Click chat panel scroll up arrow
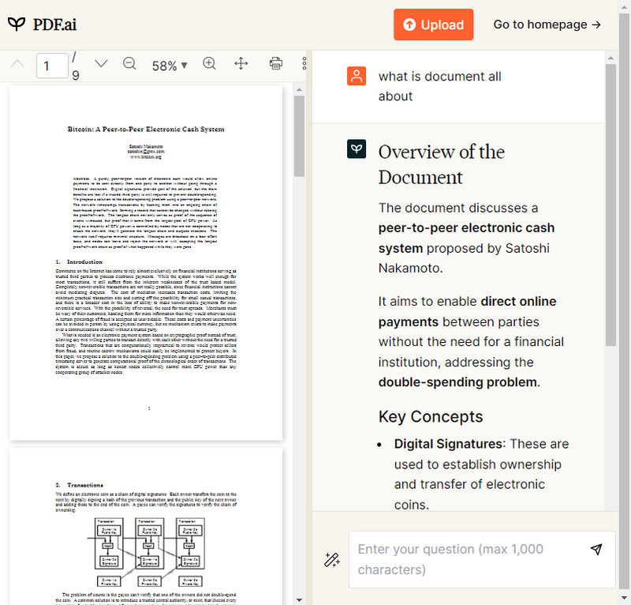 (x=610, y=58)
